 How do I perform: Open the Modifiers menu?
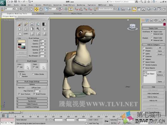(47, 5)
